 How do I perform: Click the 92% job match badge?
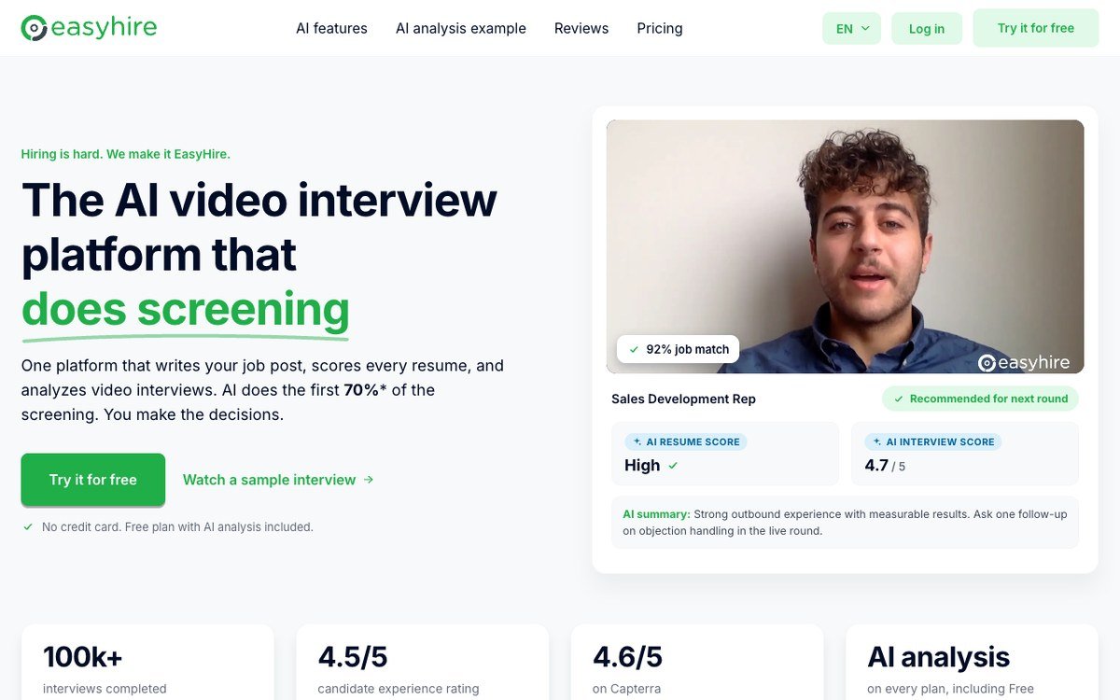(678, 349)
